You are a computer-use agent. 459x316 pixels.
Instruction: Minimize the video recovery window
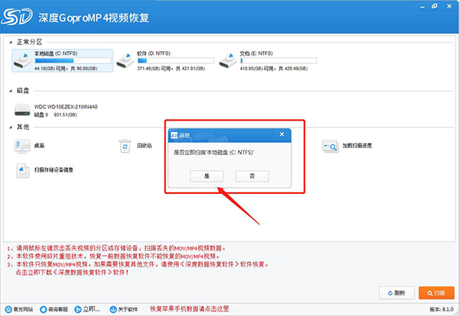tap(422, 6)
